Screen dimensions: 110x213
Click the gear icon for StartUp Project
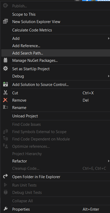[5, 69]
